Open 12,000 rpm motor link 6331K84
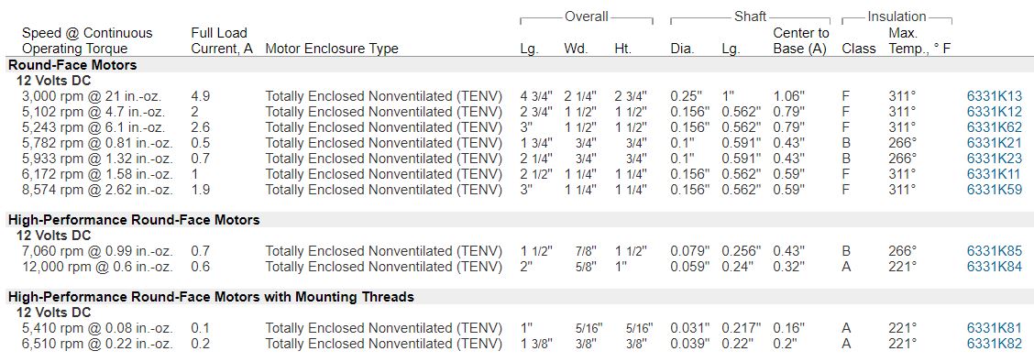 point(994,267)
